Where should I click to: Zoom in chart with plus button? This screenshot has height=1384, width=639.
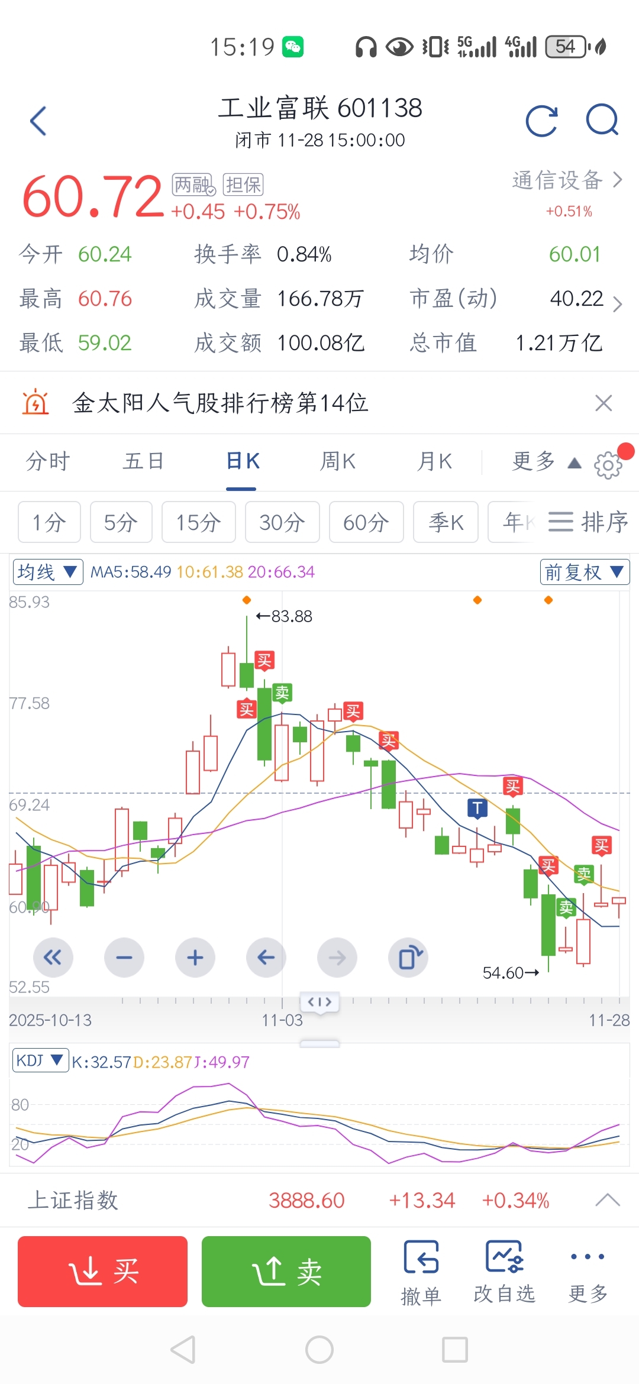(195, 957)
